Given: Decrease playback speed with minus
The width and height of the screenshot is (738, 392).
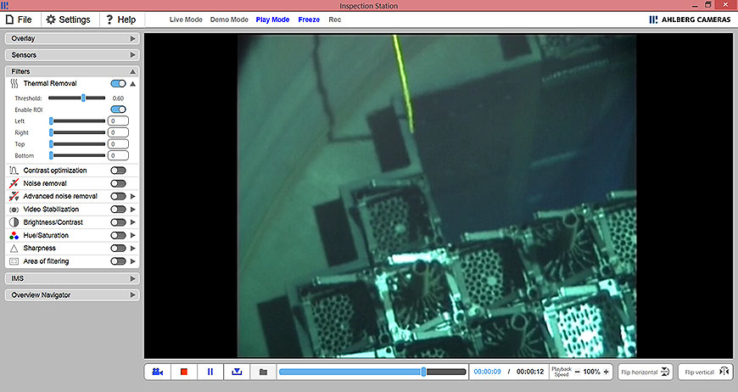Looking at the screenshot, I should (578, 372).
